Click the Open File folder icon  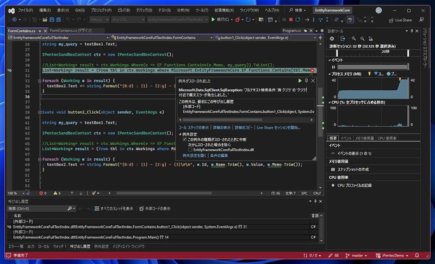pyautogui.click(x=45, y=20)
